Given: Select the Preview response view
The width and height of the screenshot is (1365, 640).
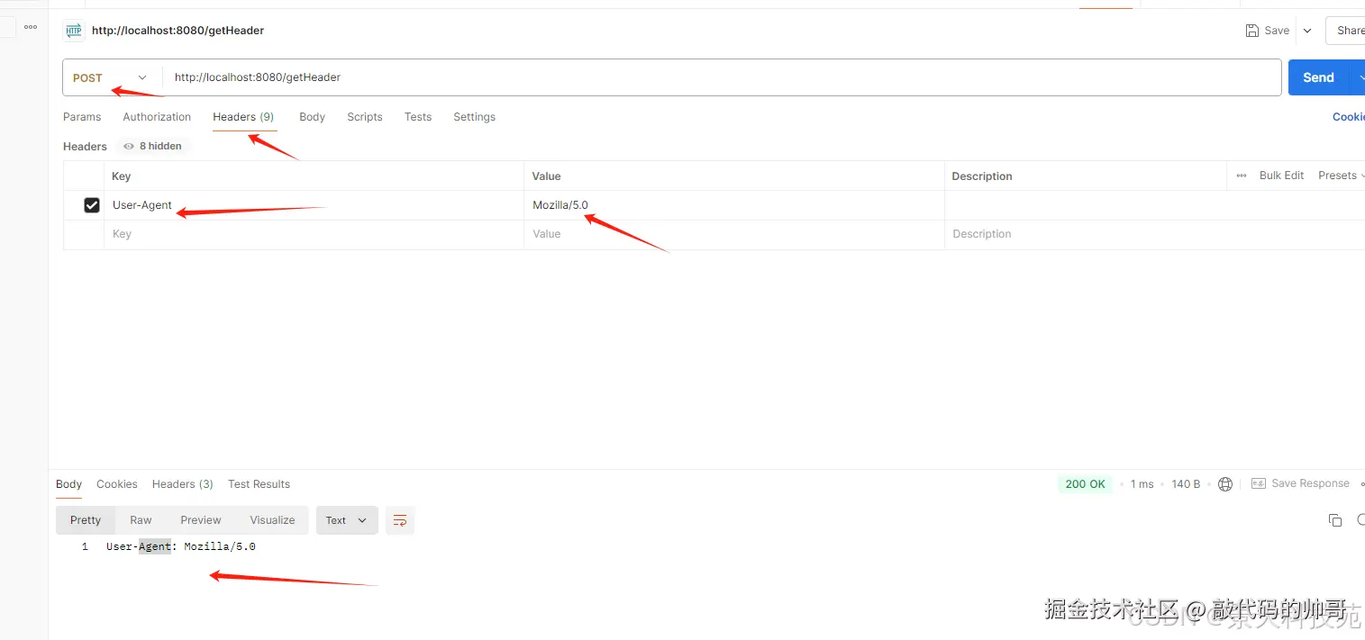Looking at the screenshot, I should click(x=201, y=520).
